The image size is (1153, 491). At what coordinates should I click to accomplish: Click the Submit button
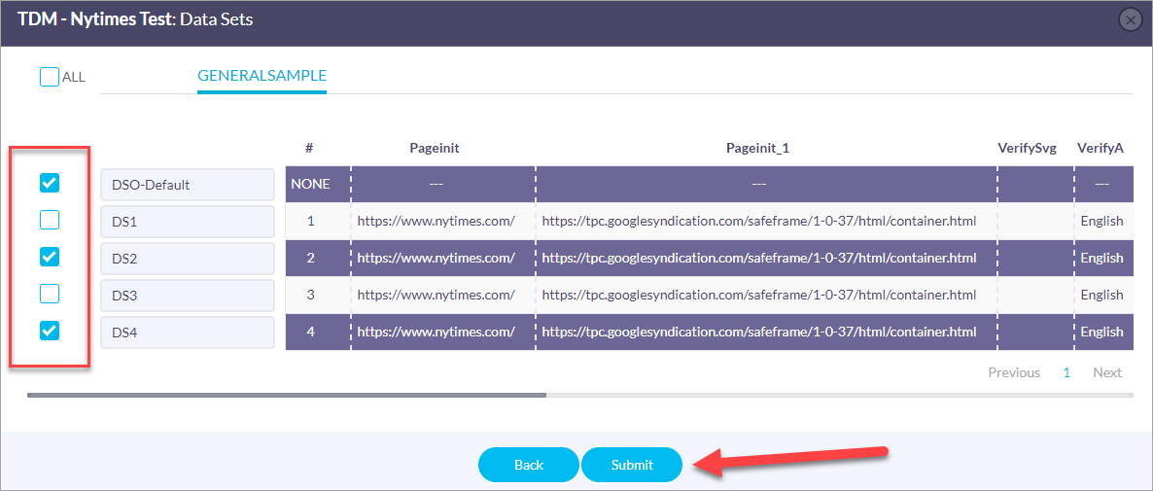632,465
